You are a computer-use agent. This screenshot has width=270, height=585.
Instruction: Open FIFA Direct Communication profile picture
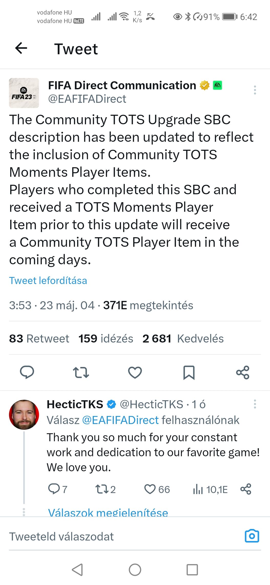24,93
